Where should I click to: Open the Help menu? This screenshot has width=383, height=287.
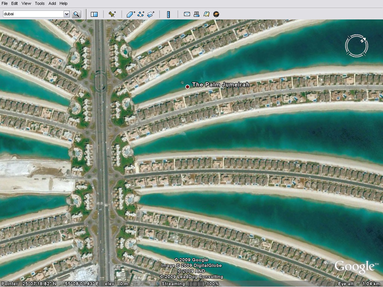point(64,3)
